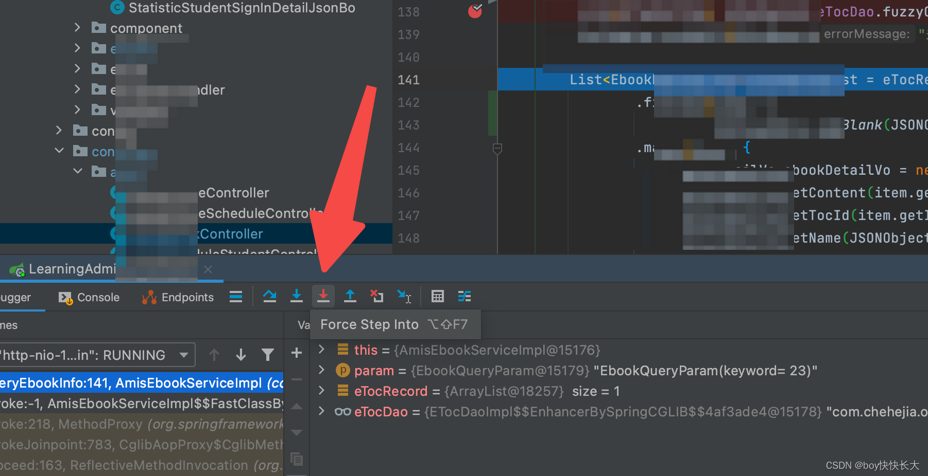Click the Step Into button

click(297, 296)
